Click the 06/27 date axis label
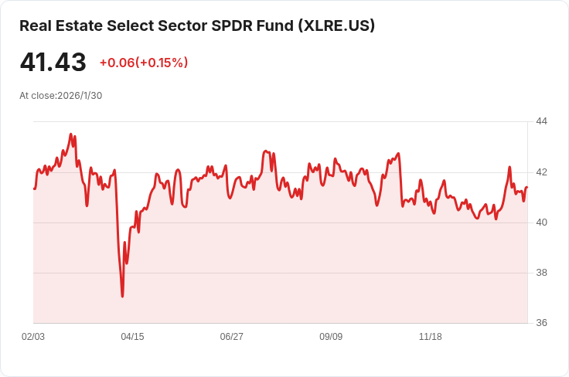The height and width of the screenshot is (377, 569). [232, 337]
